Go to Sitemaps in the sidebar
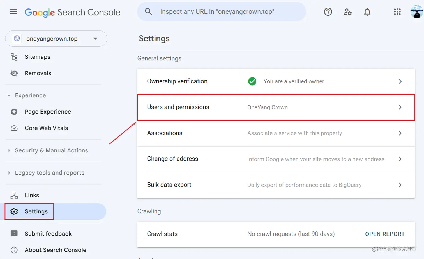Viewport: 424px width, 259px height. (38, 57)
